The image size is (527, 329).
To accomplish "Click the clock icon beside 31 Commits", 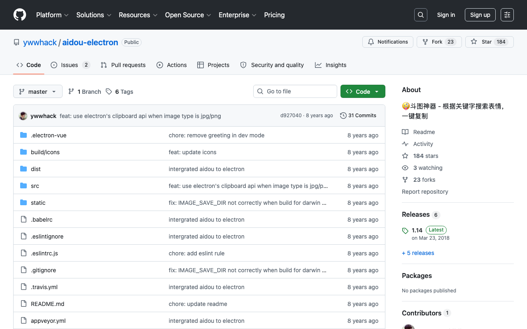I will point(343,116).
